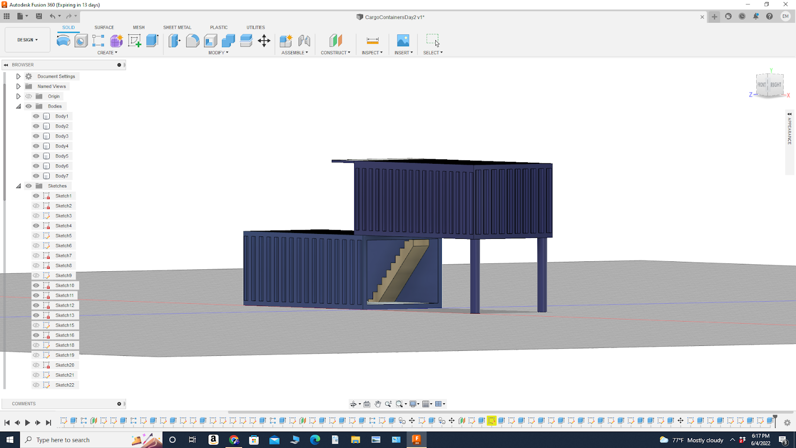The width and height of the screenshot is (796, 448).
Task: Toggle visibility of Body4
Action: (36, 146)
